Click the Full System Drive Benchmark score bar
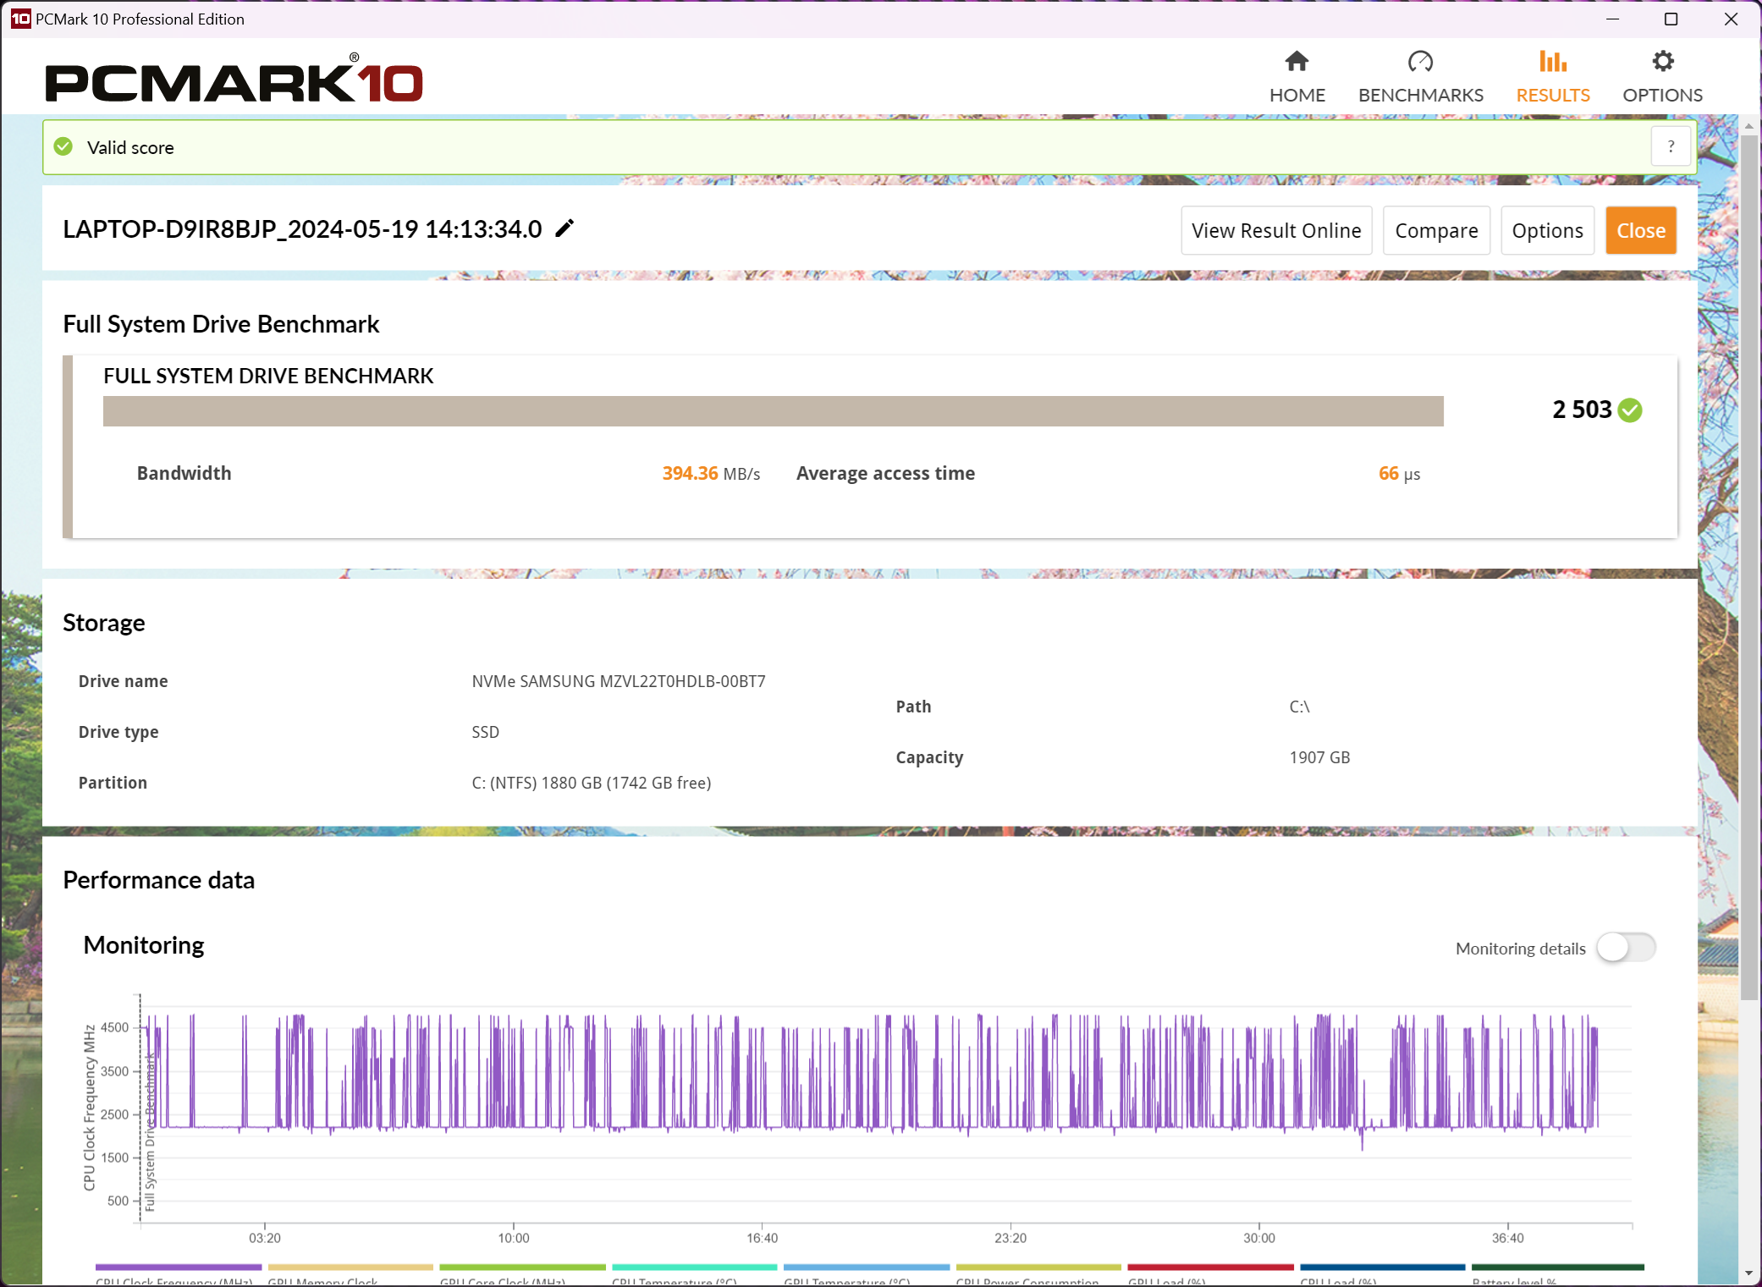Image resolution: width=1762 pixels, height=1287 pixels. (x=773, y=411)
